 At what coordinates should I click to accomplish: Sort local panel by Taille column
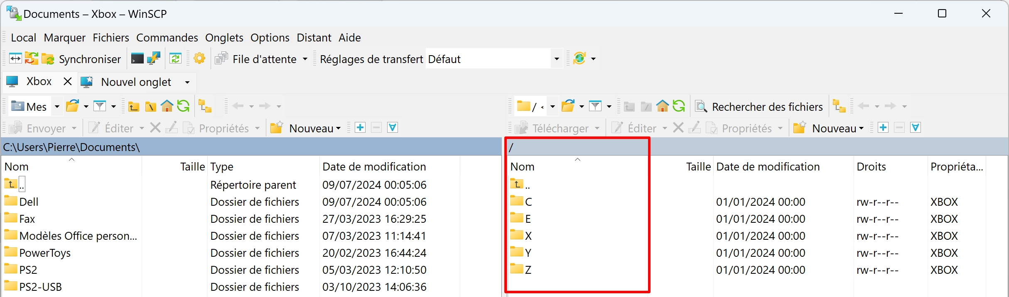click(174, 166)
